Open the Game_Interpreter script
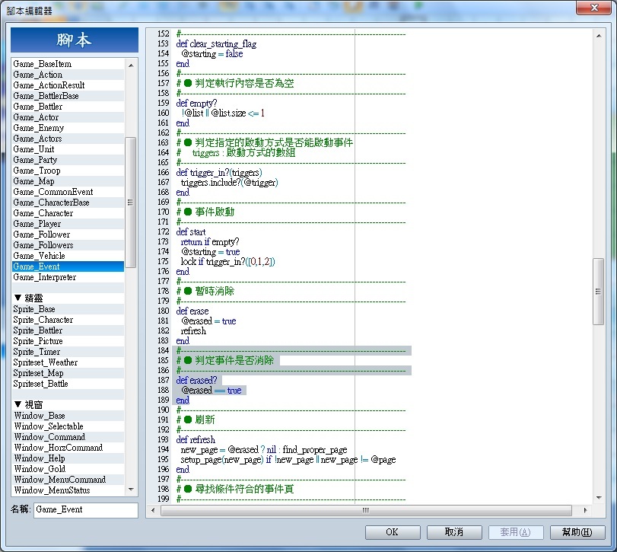The image size is (617, 552). pos(68,277)
